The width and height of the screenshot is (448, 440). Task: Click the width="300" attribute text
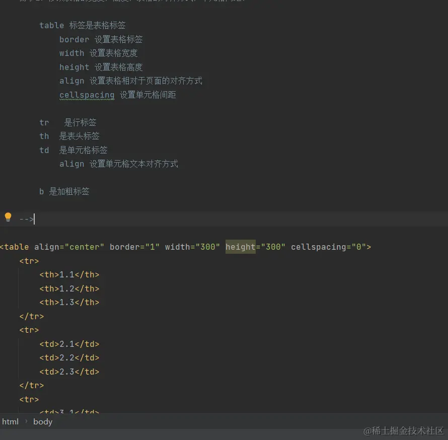tap(193, 247)
